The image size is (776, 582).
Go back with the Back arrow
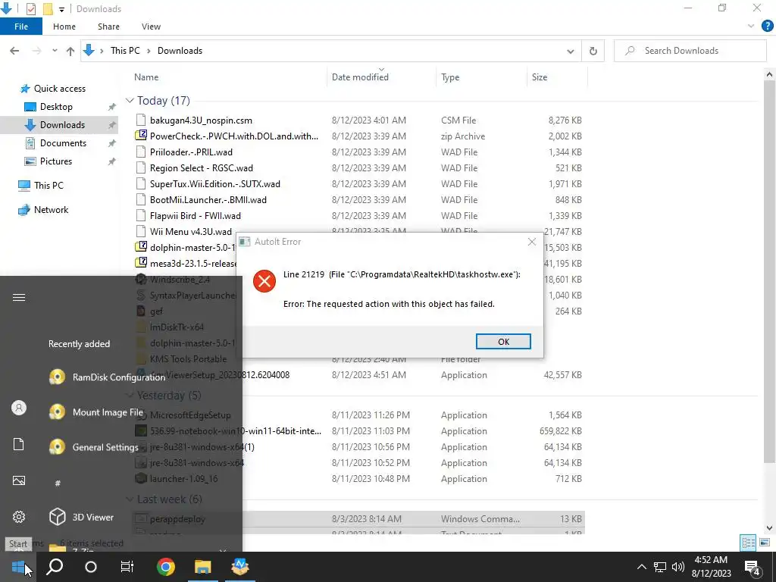[14, 51]
